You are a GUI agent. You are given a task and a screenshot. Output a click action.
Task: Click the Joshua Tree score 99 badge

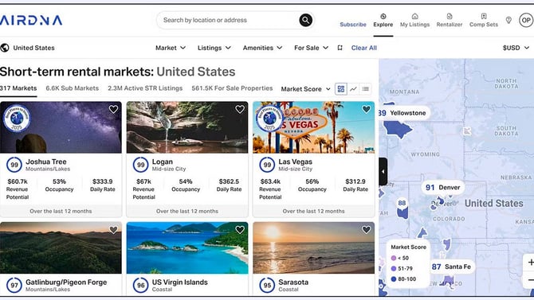(x=14, y=165)
